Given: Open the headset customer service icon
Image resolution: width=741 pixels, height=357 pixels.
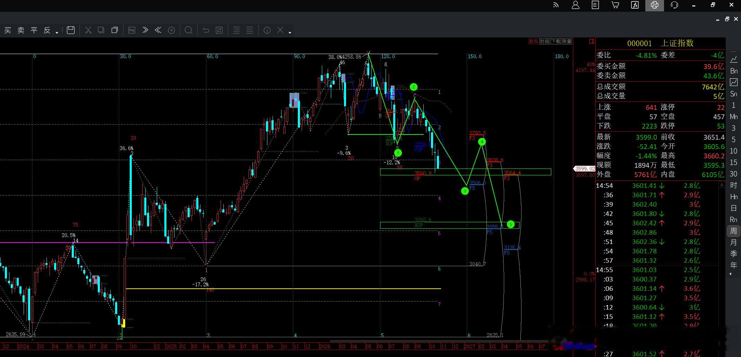Looking at the screenshot, I should [674, 5].
